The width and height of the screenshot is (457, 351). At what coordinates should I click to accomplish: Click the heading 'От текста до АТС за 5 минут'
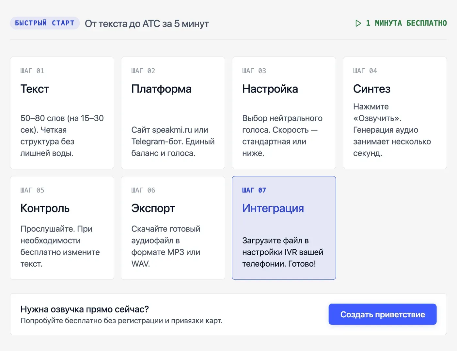pyautogui.click(x=147, y=24)
